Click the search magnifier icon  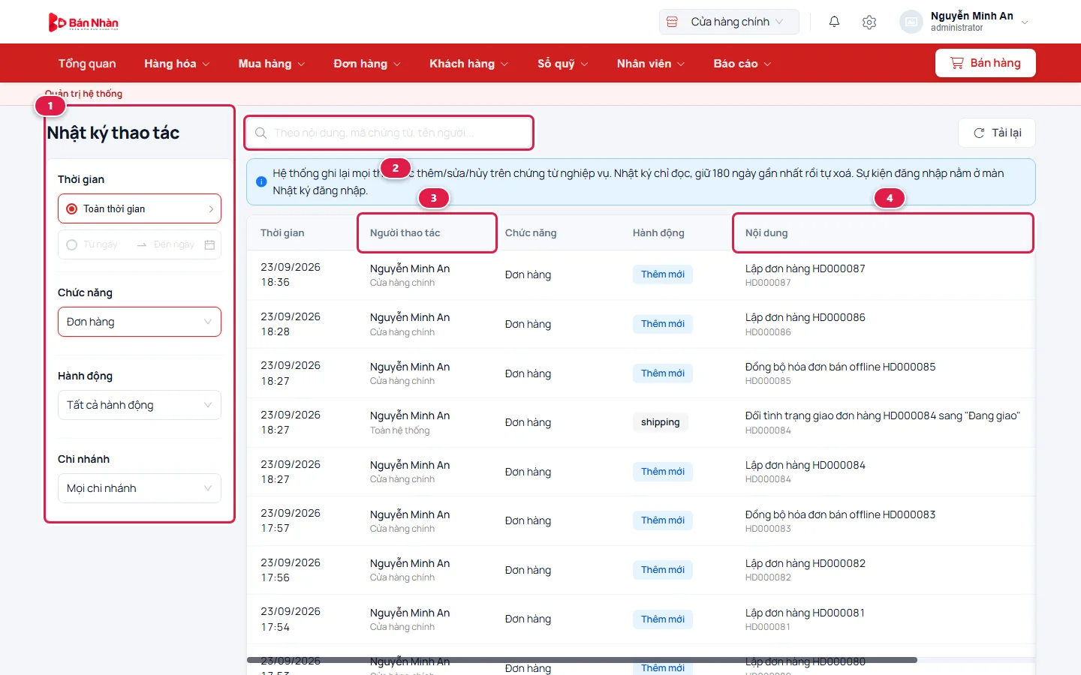click(x=260, y=133)
